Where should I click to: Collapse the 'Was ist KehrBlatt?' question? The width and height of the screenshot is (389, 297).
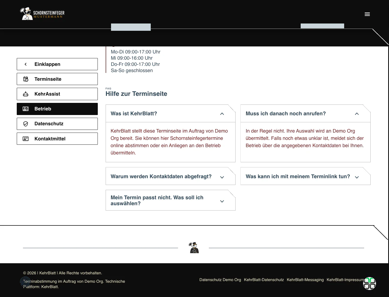(170, 114)
